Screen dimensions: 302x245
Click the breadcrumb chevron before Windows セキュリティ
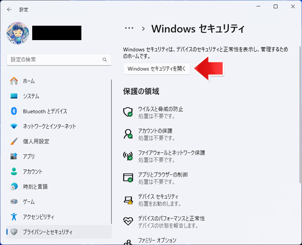143,29
